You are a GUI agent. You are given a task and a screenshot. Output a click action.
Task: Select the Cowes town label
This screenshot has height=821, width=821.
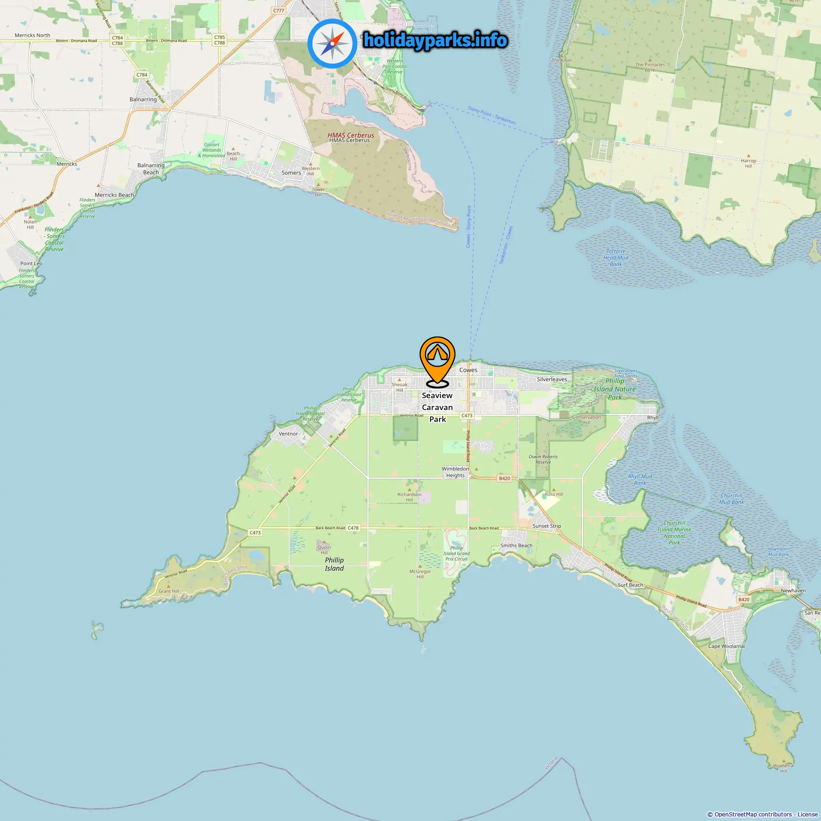click(x=468, y=370)
